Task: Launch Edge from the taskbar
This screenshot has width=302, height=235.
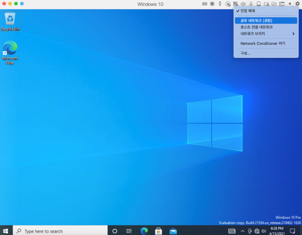Action: pos(144,231)
